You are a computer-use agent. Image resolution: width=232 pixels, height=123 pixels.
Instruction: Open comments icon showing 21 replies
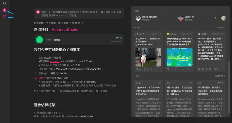(176, 69)
